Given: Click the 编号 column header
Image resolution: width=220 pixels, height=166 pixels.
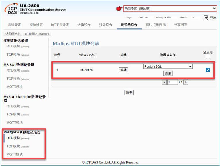Looking at the screenshot, I should point(57,55).
